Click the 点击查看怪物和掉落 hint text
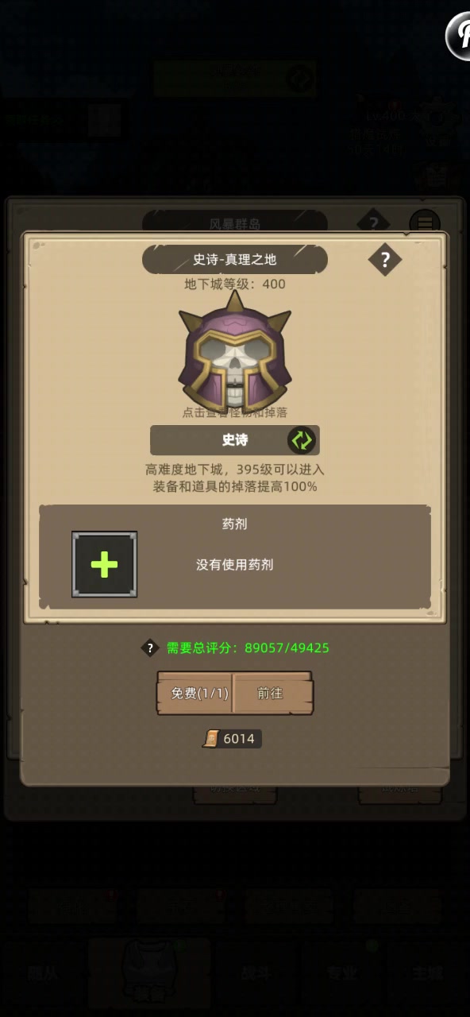470x1017 pixels. 235,412
